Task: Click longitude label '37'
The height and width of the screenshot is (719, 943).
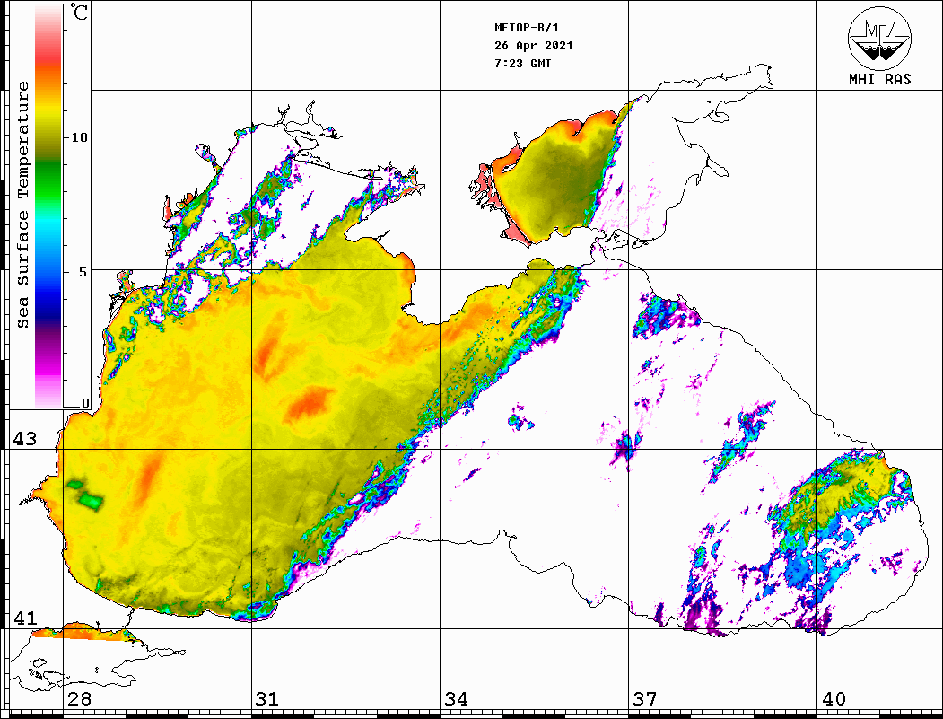Action: [x=645, y=698]
